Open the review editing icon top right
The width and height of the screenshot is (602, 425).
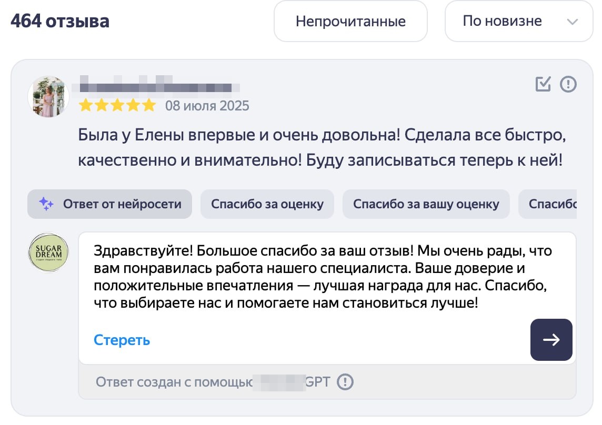[543, 84]
